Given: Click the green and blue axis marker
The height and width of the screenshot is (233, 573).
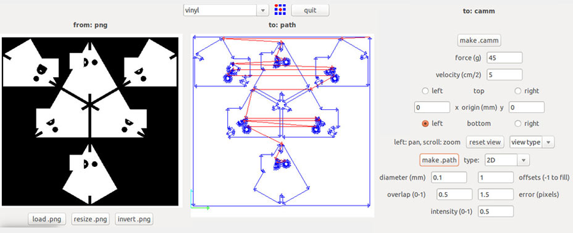Looking at the screenshot, I should click(x=200, y=200).
